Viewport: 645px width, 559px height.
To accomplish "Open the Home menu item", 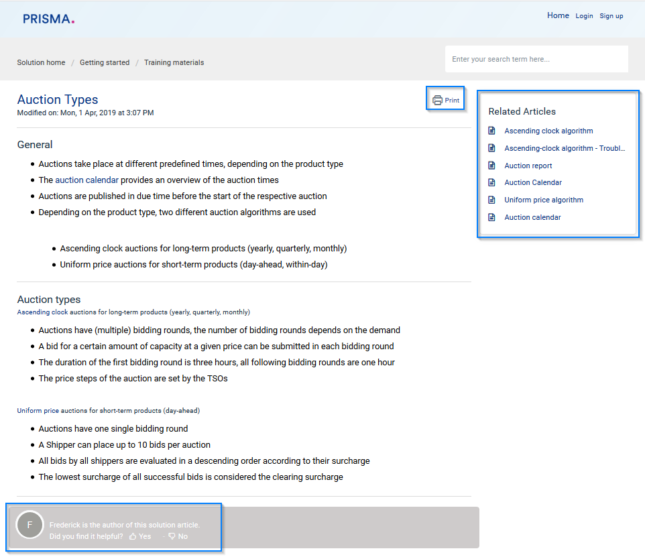I will (557, 15).
